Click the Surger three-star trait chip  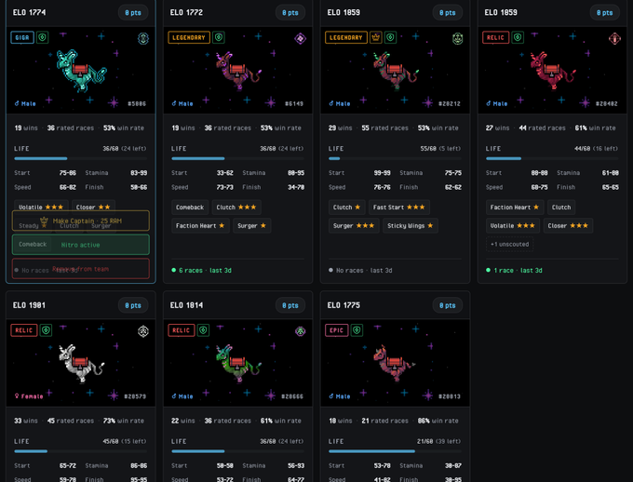(354, 226)
